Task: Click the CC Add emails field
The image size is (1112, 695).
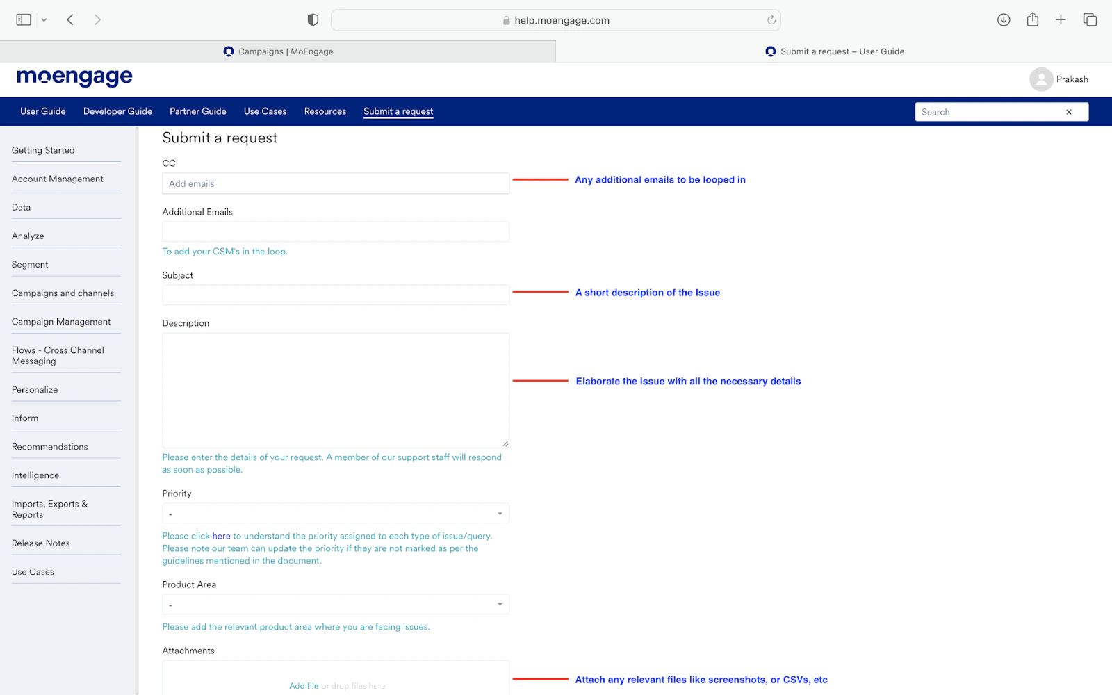Action: (x=336, y=183)
